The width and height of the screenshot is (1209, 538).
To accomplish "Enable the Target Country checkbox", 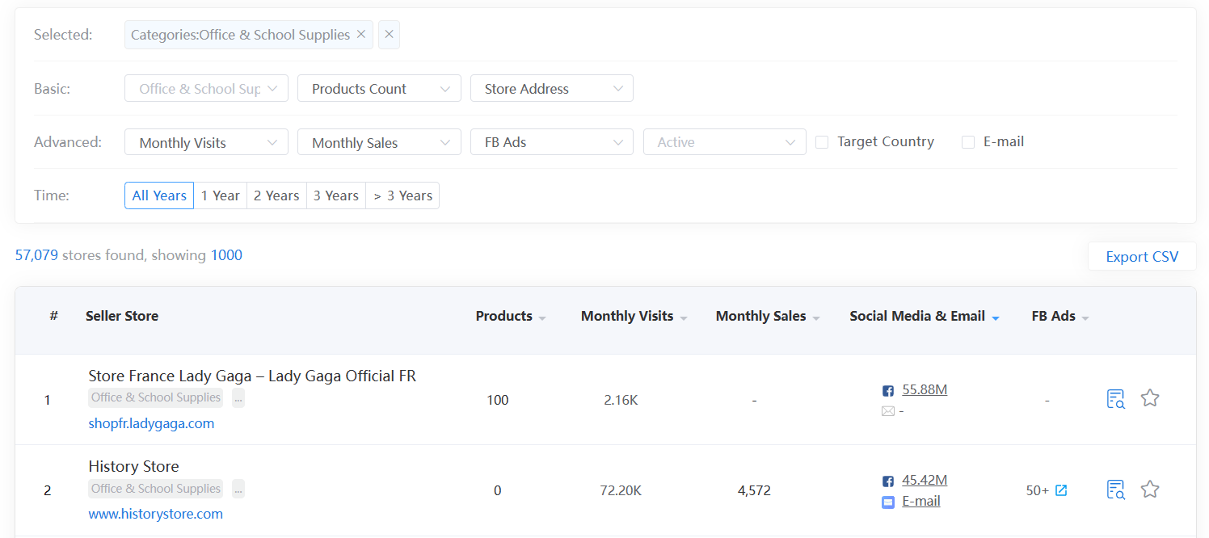I will 822,141.
